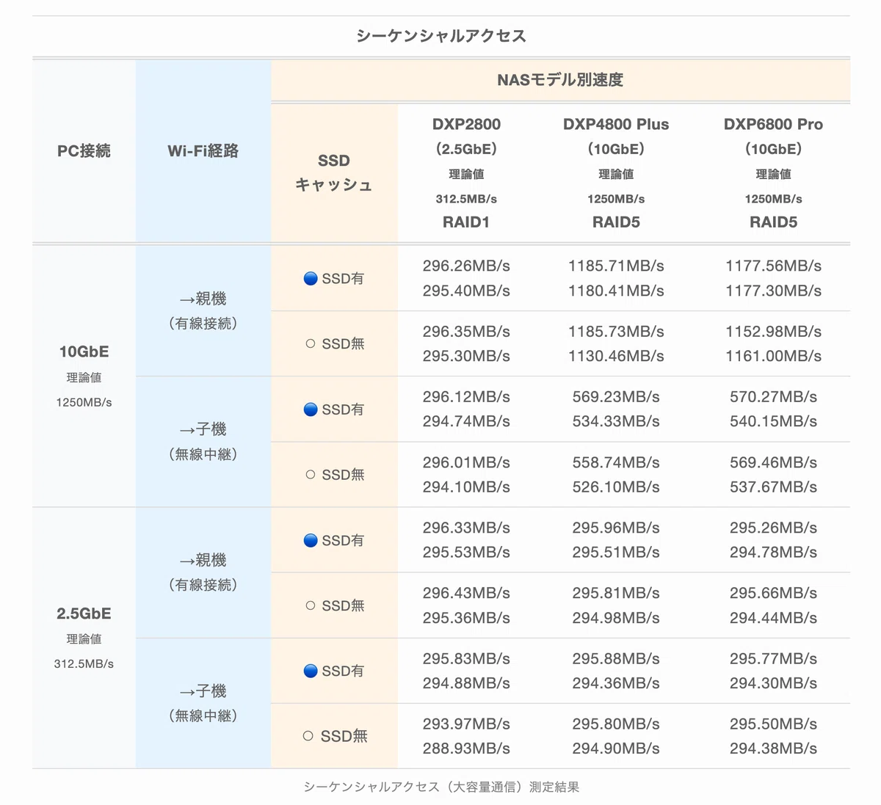Click the value 295.81MB/s
The width and height of the screenshot is (881, 805).
pyautogui.click(x=616, y=593)
